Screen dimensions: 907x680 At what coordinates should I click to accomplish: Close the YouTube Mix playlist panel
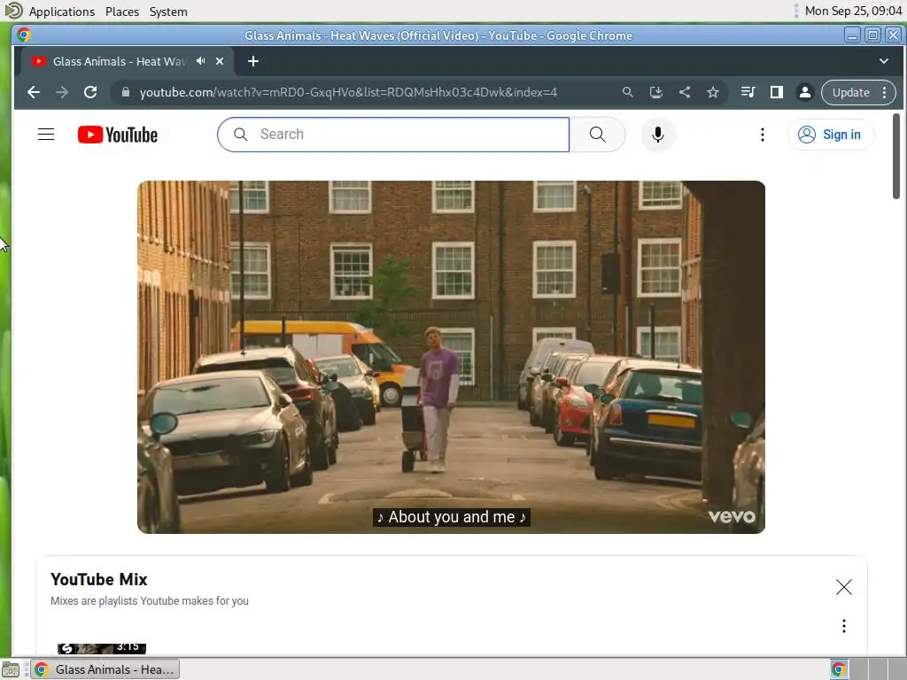844,587
